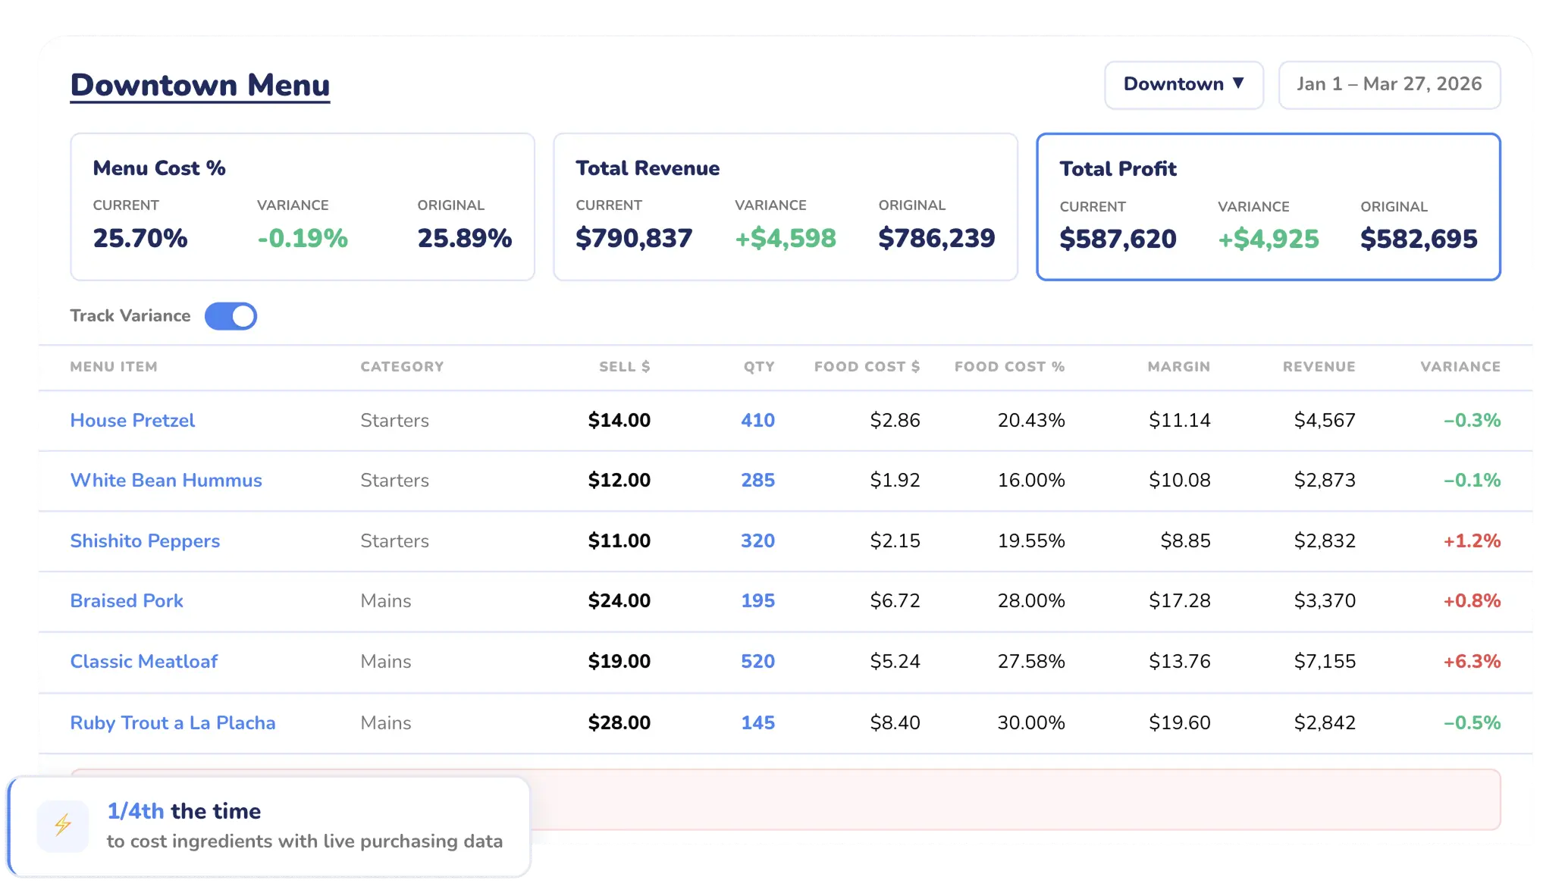This screenshot has height=896, width=1565.
Task: Open the Jan 1 – Mar 27 date range picker
Action: tap(1388, 85)
